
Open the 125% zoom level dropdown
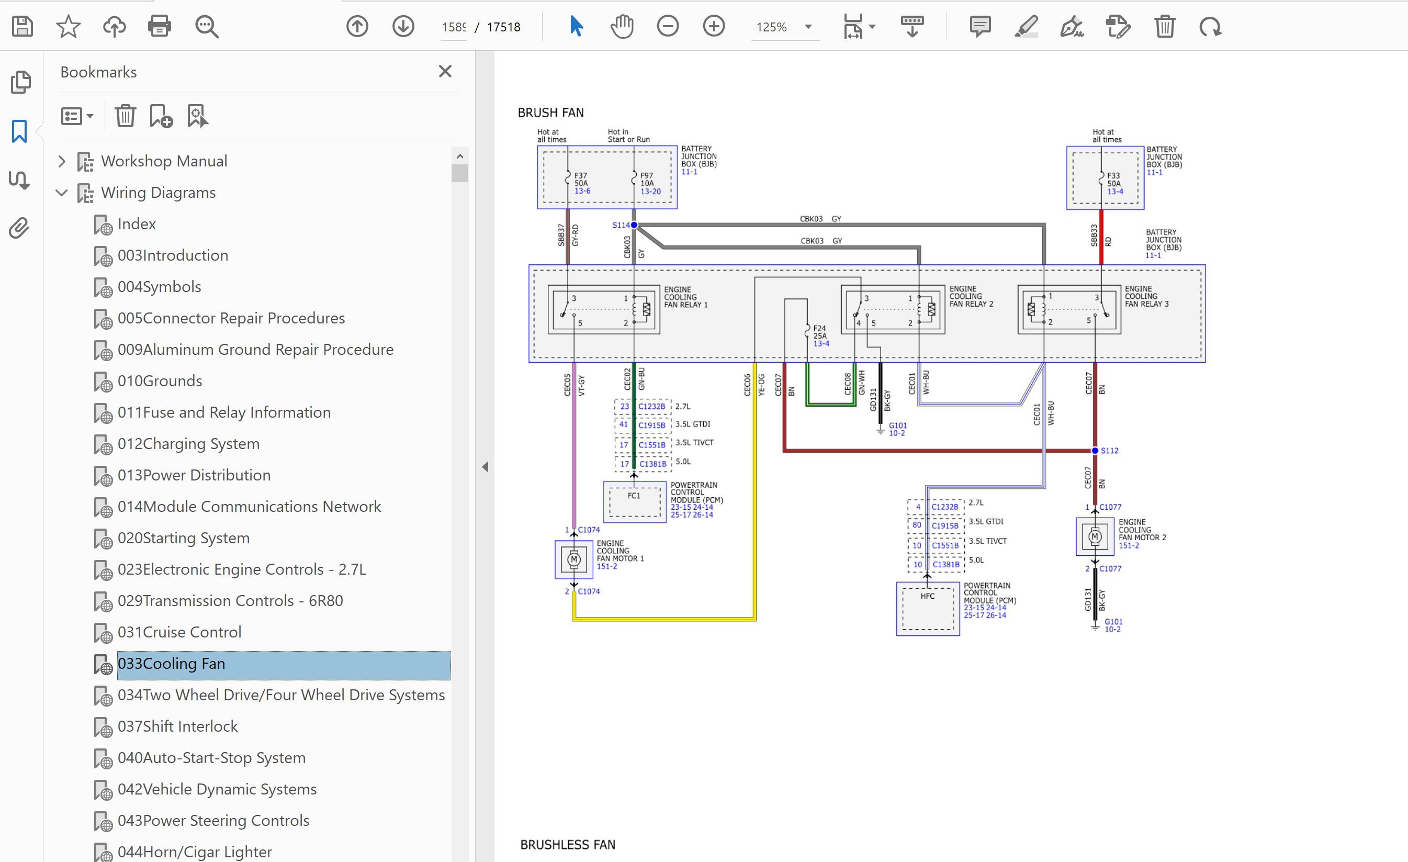[808, 27]
